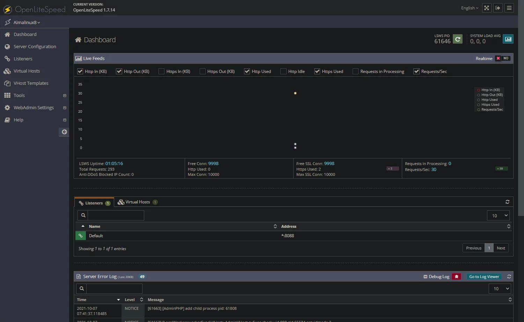
Task: Toggle fullscreen mode icon in header
Action: pos(486,8)
